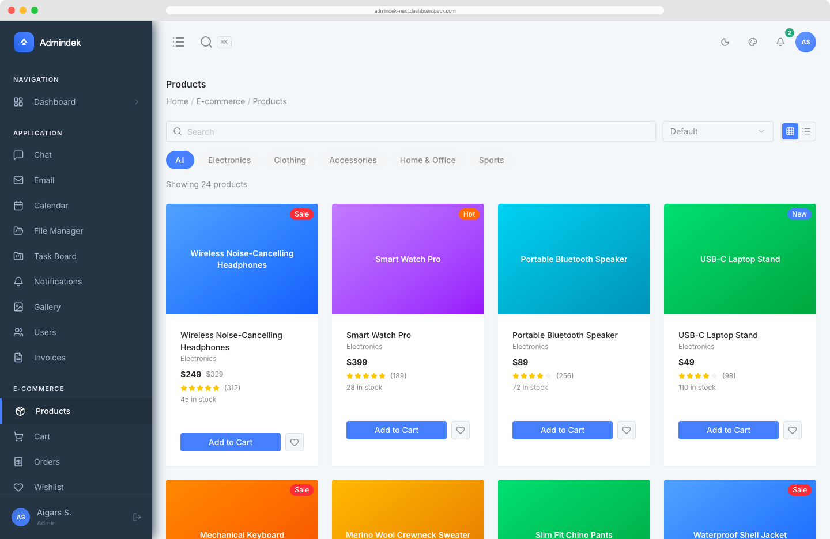Click the Admindek logo

[47, 43]
